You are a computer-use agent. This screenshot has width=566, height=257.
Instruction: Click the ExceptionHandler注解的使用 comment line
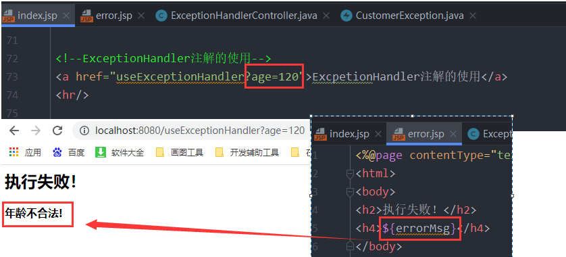pyautogui.click(x=163, y=58)
